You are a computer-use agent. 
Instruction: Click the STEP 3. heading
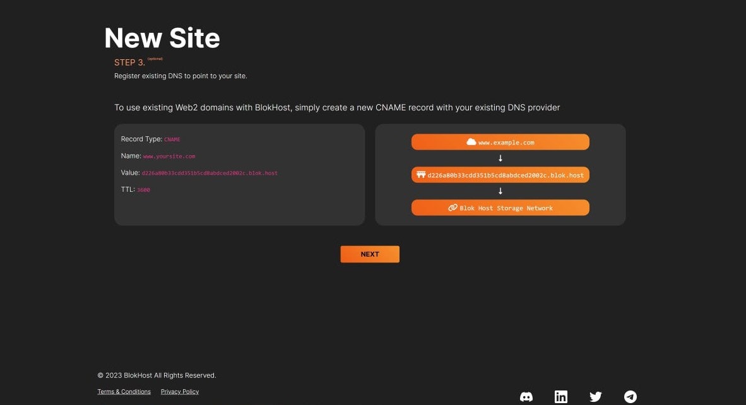pos(129,62)
